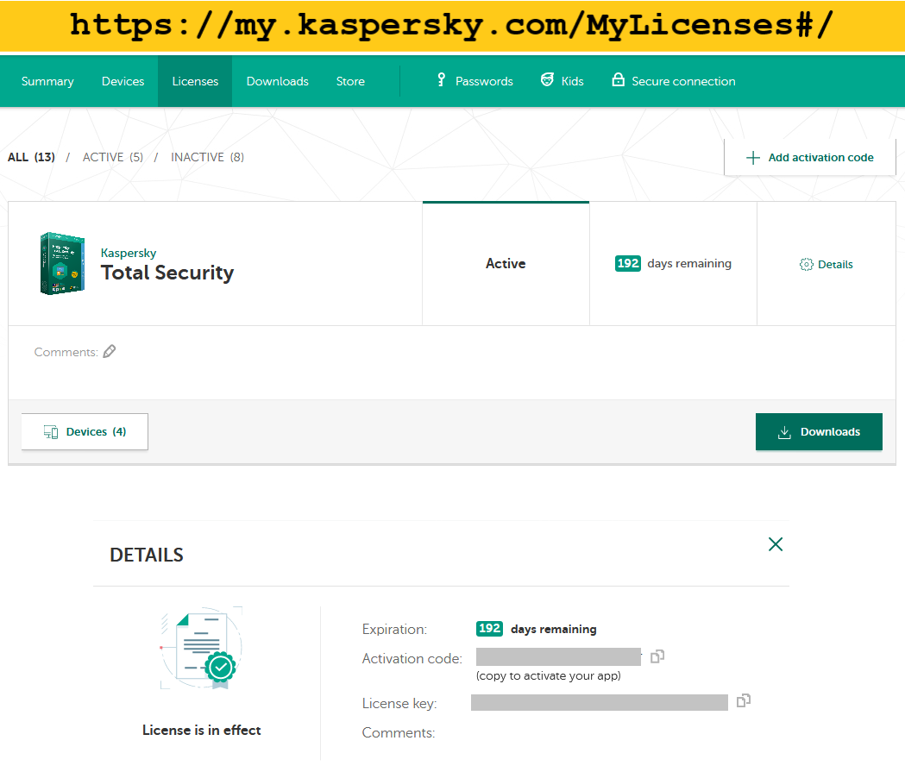Click License is in effect text
The image size is (905, 772).
click(201, 730)
